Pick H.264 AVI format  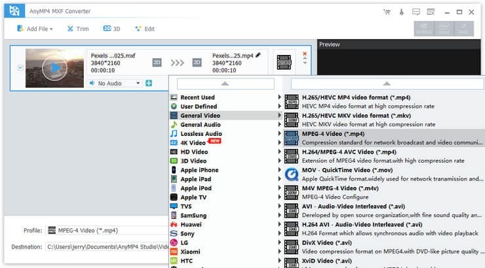pos(384,229)
